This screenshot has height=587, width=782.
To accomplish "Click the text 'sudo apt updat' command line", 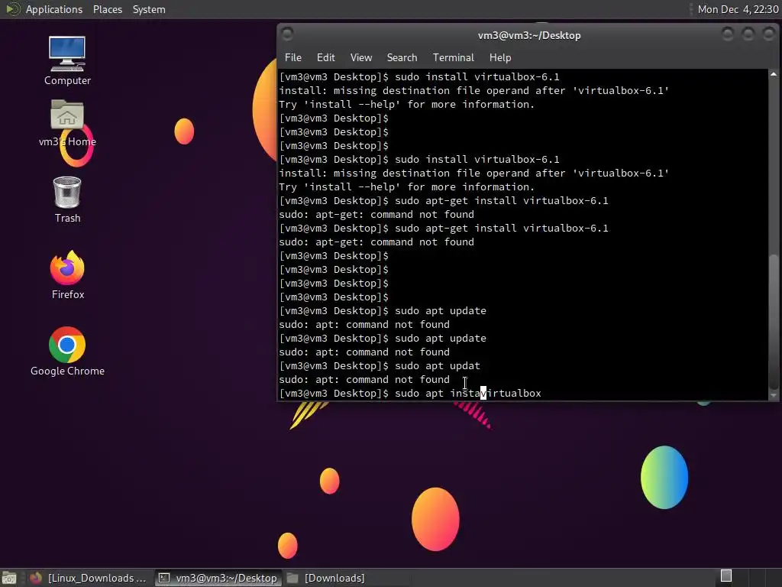I will click(438, 366).
